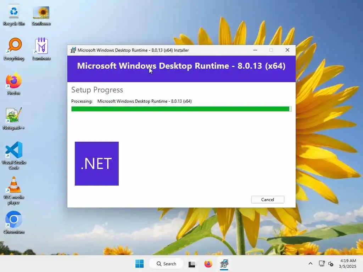This screenshot has height=272, width=363.
Task: Click the installer icon in the taskbar
Action: [224, 263]
